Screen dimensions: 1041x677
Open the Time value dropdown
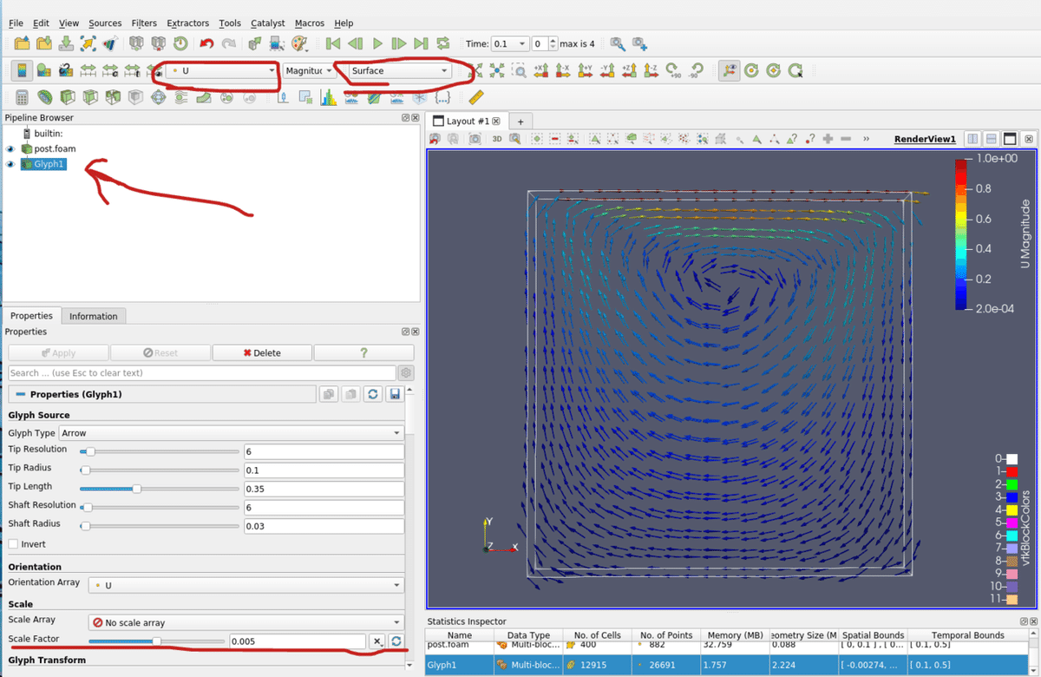pos(510,43)
